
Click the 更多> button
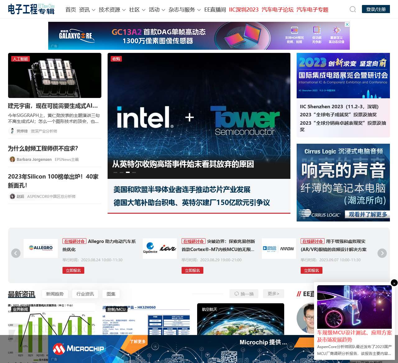274,294
